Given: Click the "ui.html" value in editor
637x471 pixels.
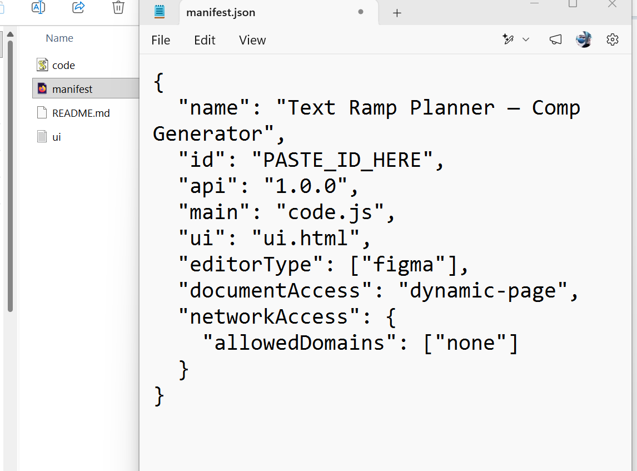Looking at the screenshot, I should 306,239.
